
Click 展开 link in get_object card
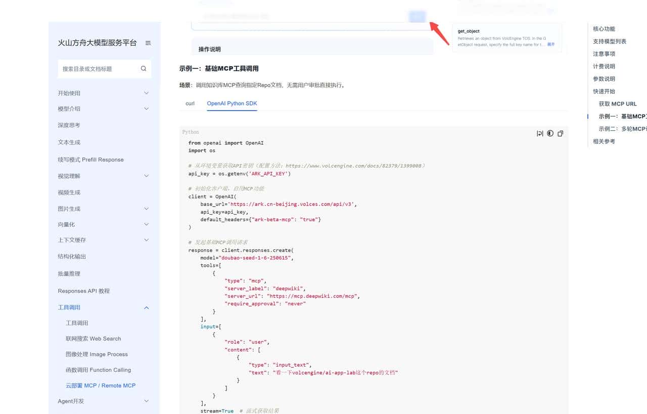(x=550, y=44)
